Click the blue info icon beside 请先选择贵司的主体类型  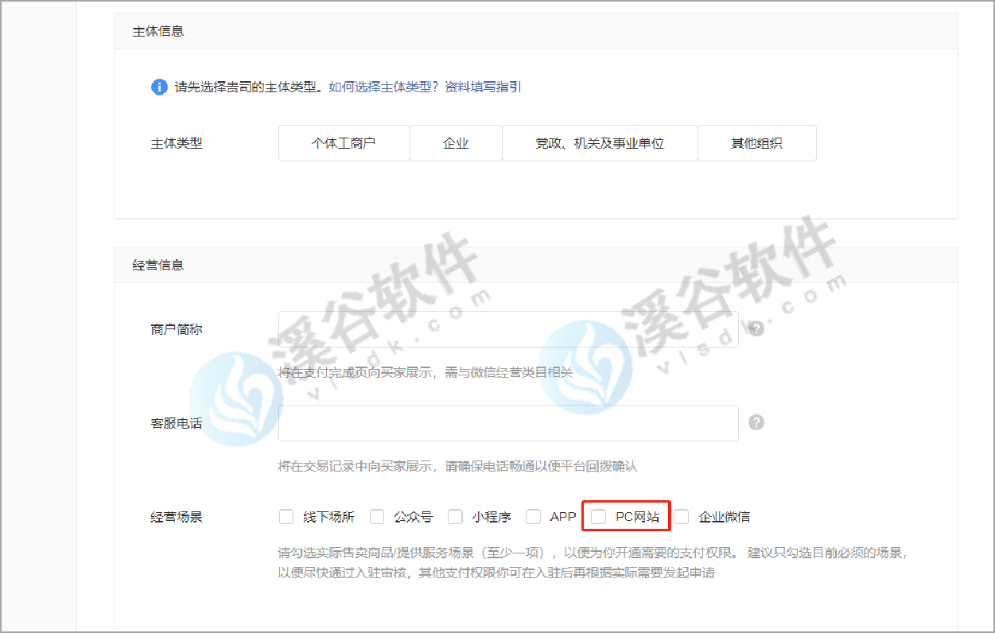click(x=159, y=87)
